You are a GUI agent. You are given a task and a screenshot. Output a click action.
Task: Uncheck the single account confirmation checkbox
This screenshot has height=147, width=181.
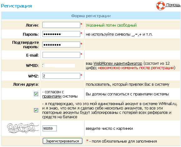[36, 110]
